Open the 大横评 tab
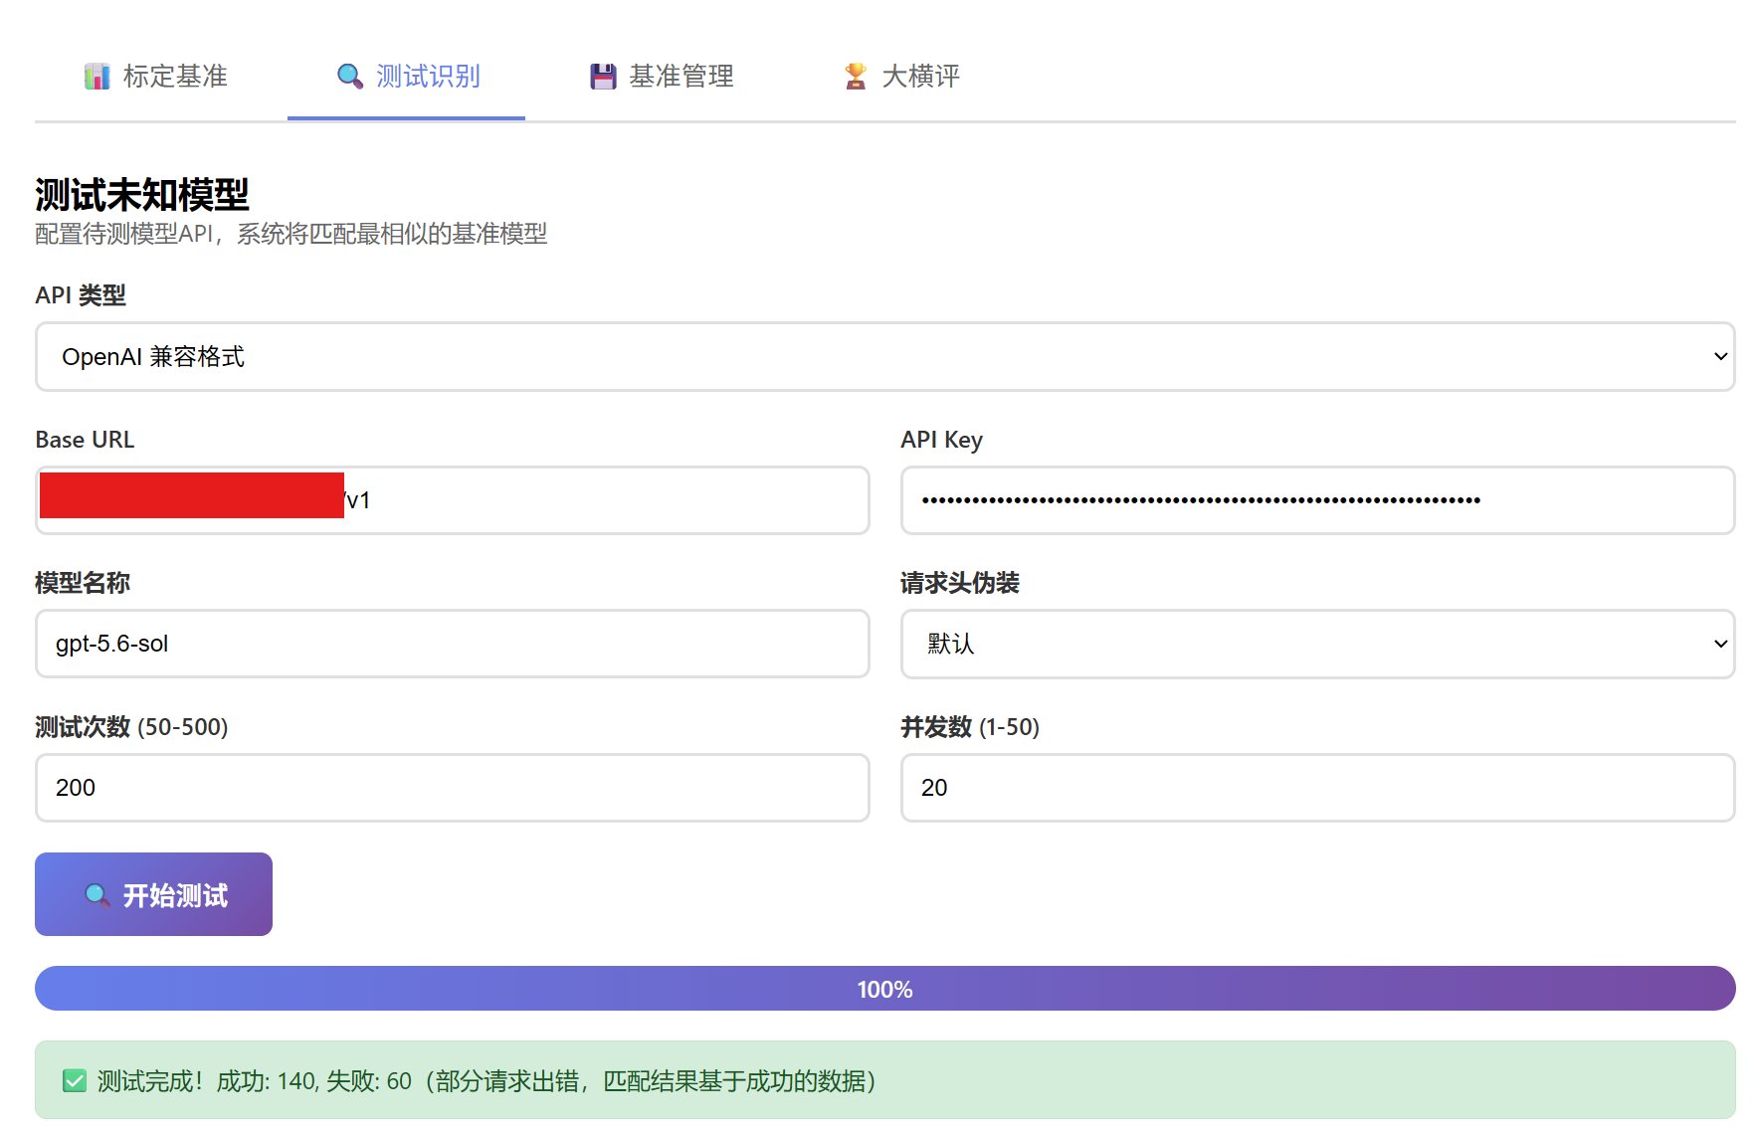Image resolution: width=1756 pixels, height=1128 pixels. pos(901,77)
